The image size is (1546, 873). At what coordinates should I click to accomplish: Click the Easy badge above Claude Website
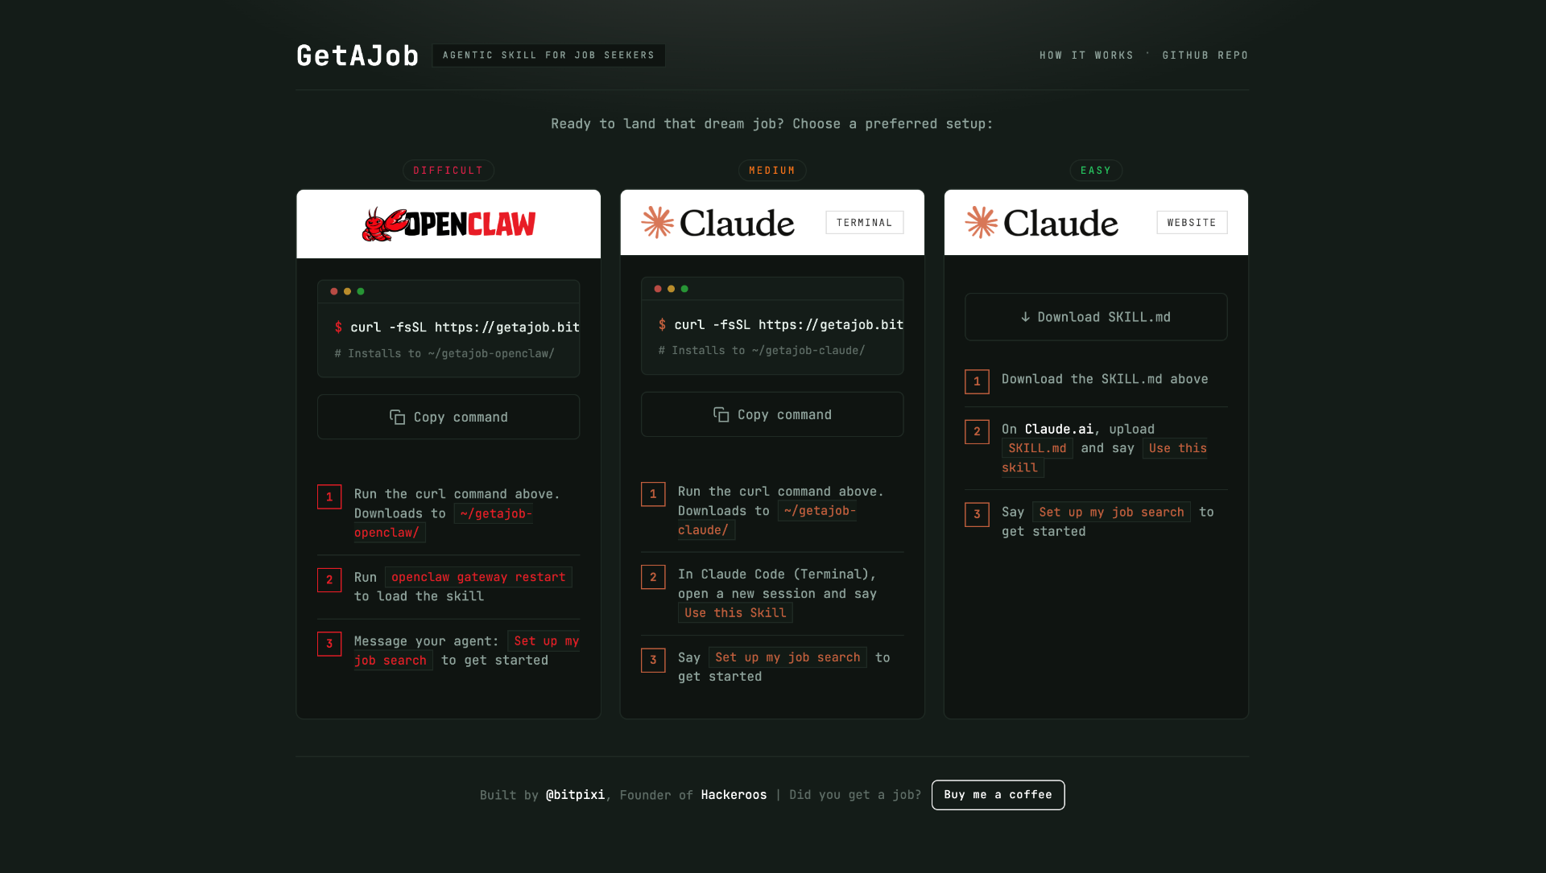[1096, 171]
